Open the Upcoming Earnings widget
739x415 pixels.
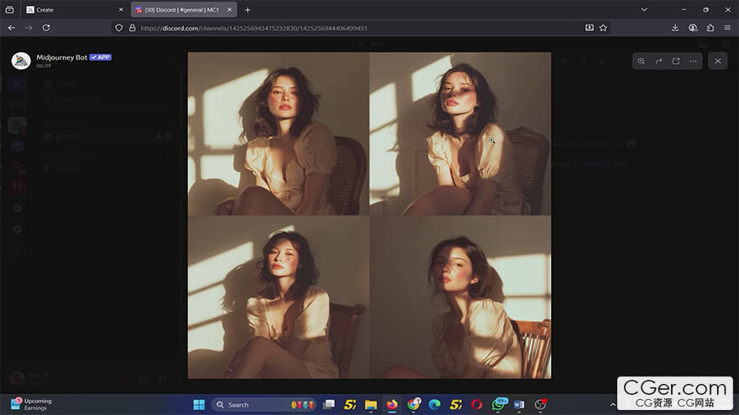(31, 404)
